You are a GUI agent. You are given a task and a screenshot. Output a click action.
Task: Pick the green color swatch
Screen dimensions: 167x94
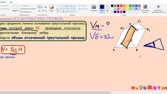pyautogui.click(x=130, y=6)
